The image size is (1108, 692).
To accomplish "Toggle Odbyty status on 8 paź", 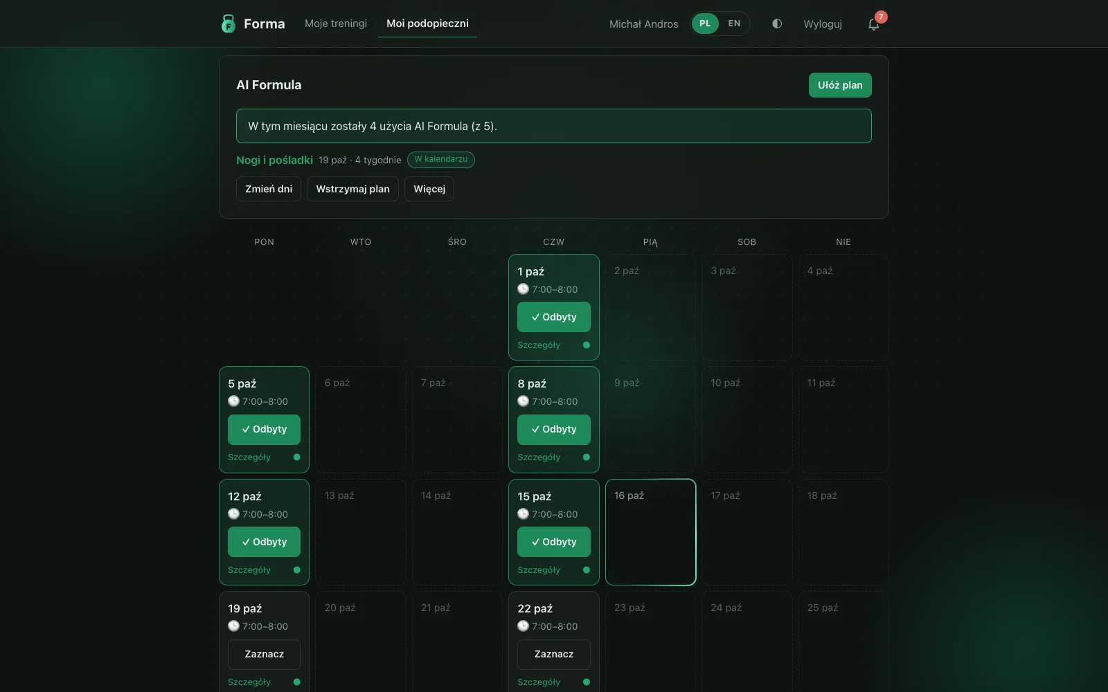I will (554, 429).
